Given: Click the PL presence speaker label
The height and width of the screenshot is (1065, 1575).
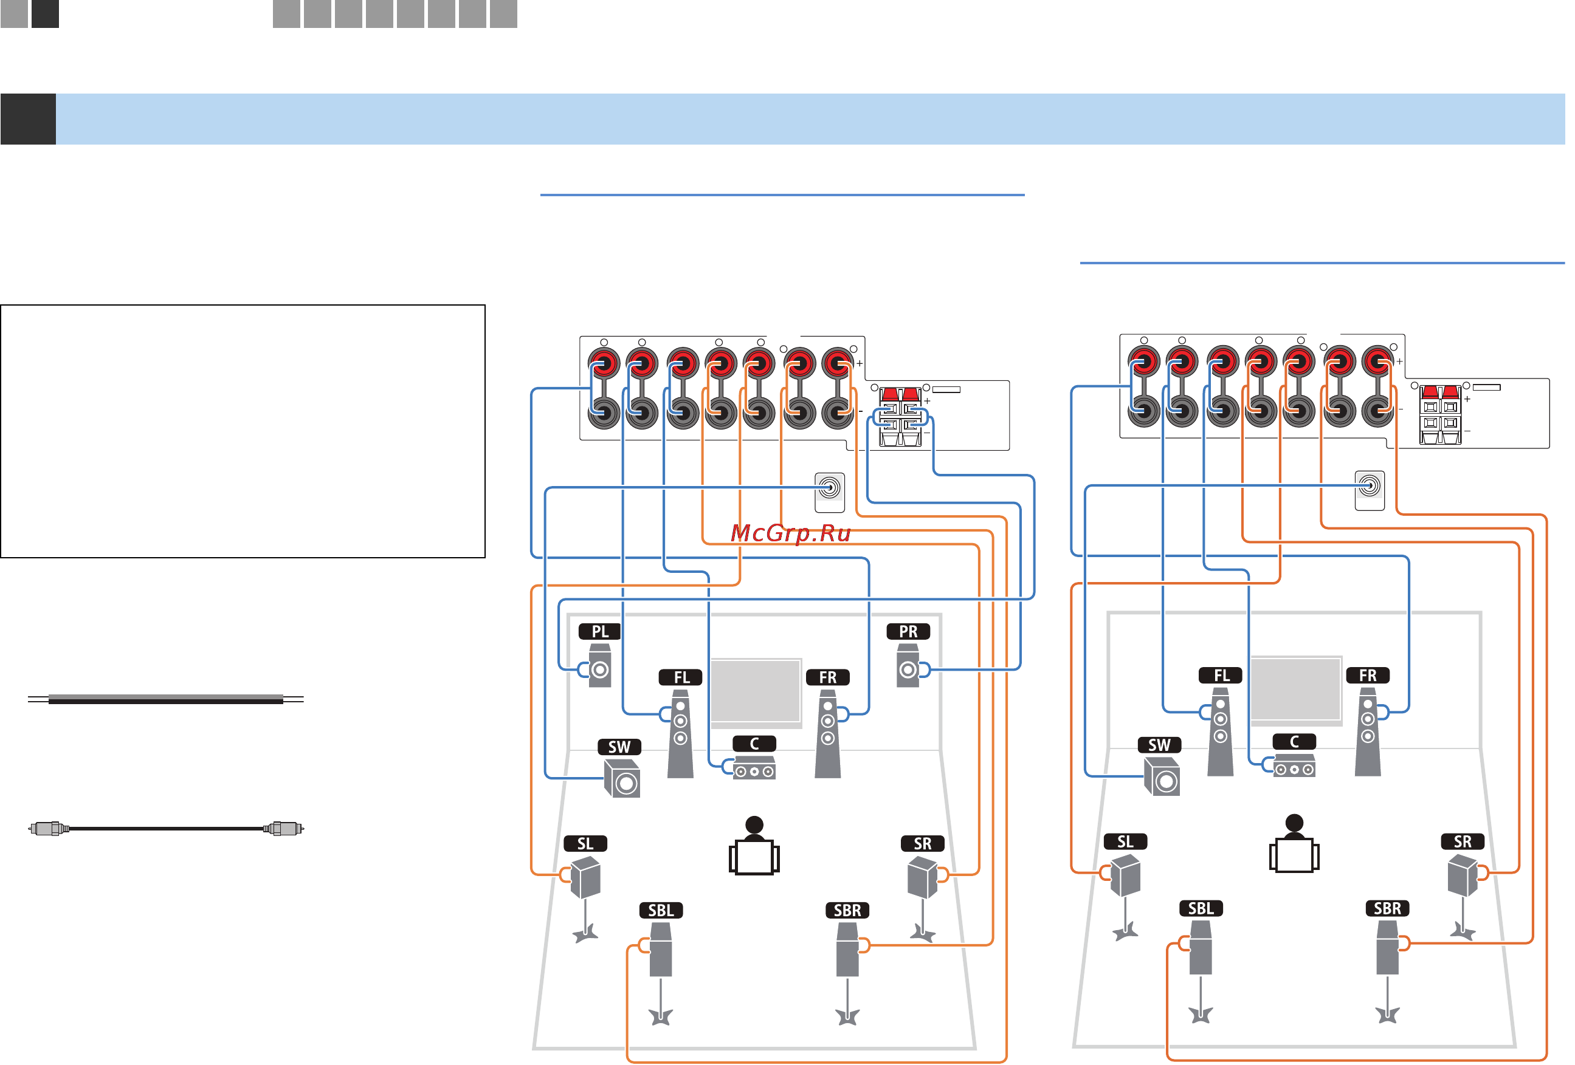Looking at the screenshot, I should (600, 631).
